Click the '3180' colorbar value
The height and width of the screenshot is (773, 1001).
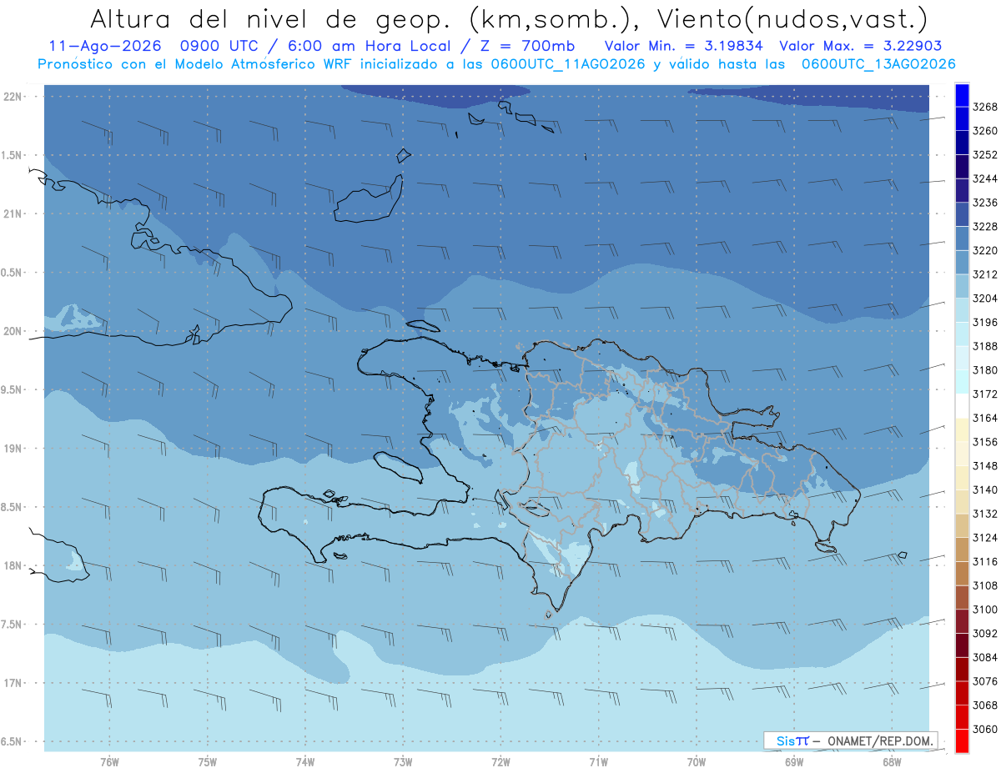pos(985,370)
